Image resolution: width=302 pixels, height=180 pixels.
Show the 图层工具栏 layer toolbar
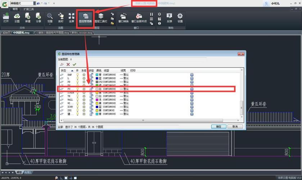[x=101, y=18]
